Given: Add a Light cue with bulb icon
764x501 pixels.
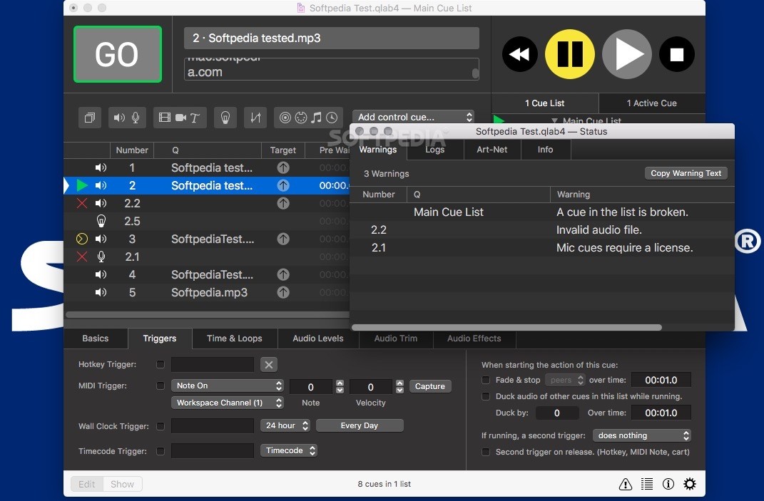Looking at the screenshot, I should pos(225,118).
